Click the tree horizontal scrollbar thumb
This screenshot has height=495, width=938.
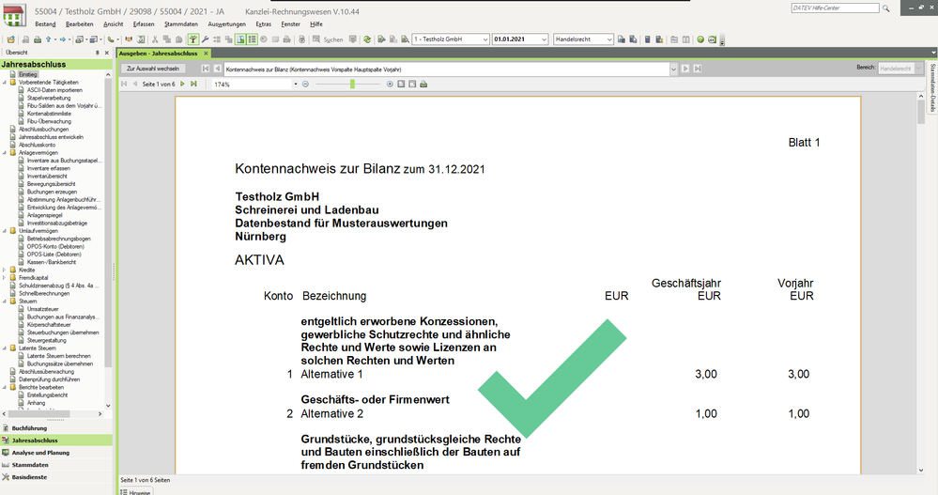(38, 413)
